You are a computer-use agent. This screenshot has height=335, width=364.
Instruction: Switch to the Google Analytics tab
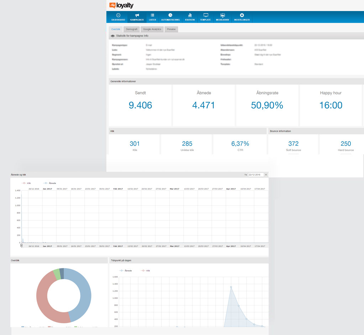[x=152, y=29]
